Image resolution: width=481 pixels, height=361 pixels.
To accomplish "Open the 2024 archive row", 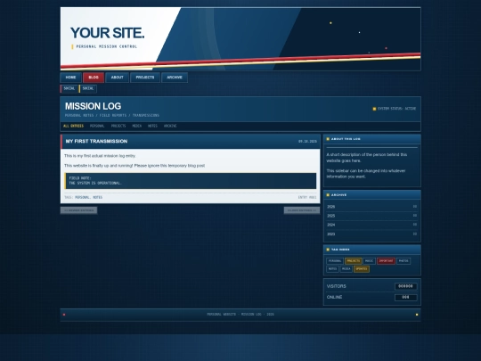I will 371,225.
